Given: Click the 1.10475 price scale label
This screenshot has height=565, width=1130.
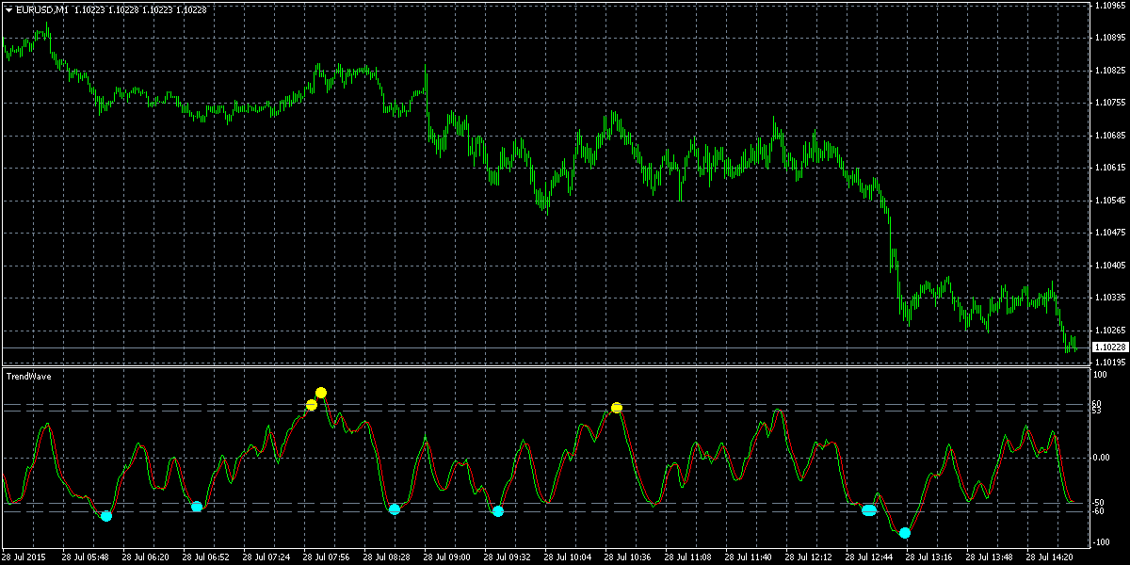Looking at the screenshot, I should click(x=1110, y=233).
